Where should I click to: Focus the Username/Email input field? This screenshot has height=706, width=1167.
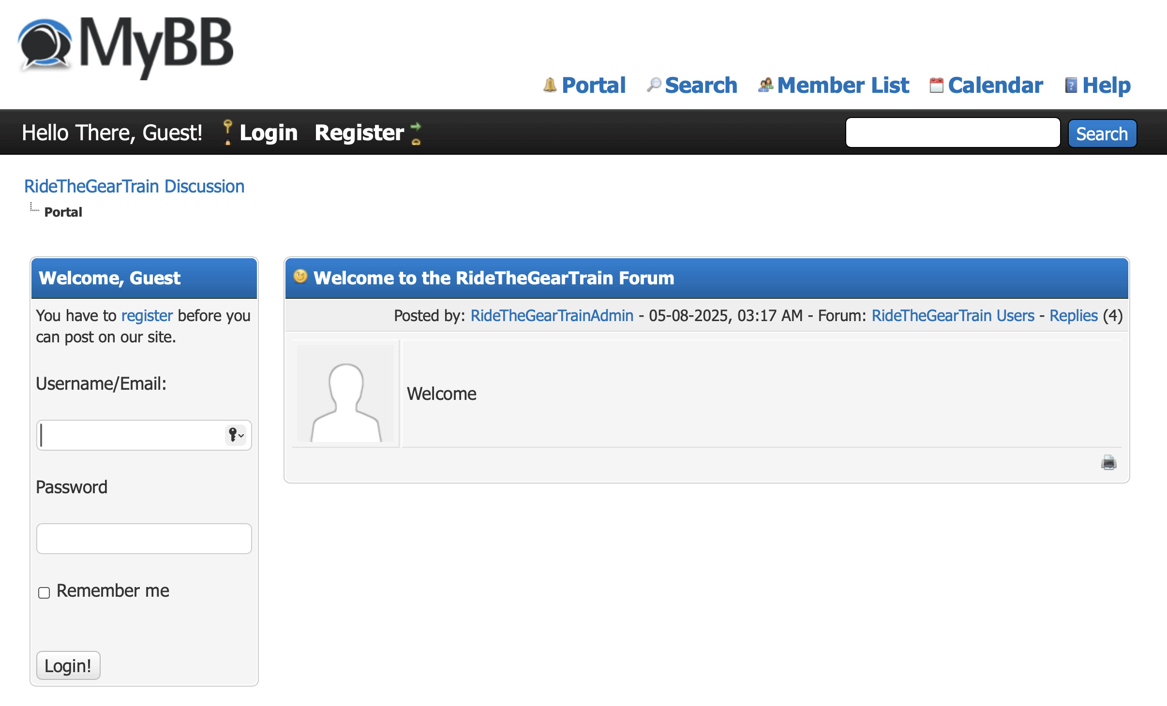[144, 435]
